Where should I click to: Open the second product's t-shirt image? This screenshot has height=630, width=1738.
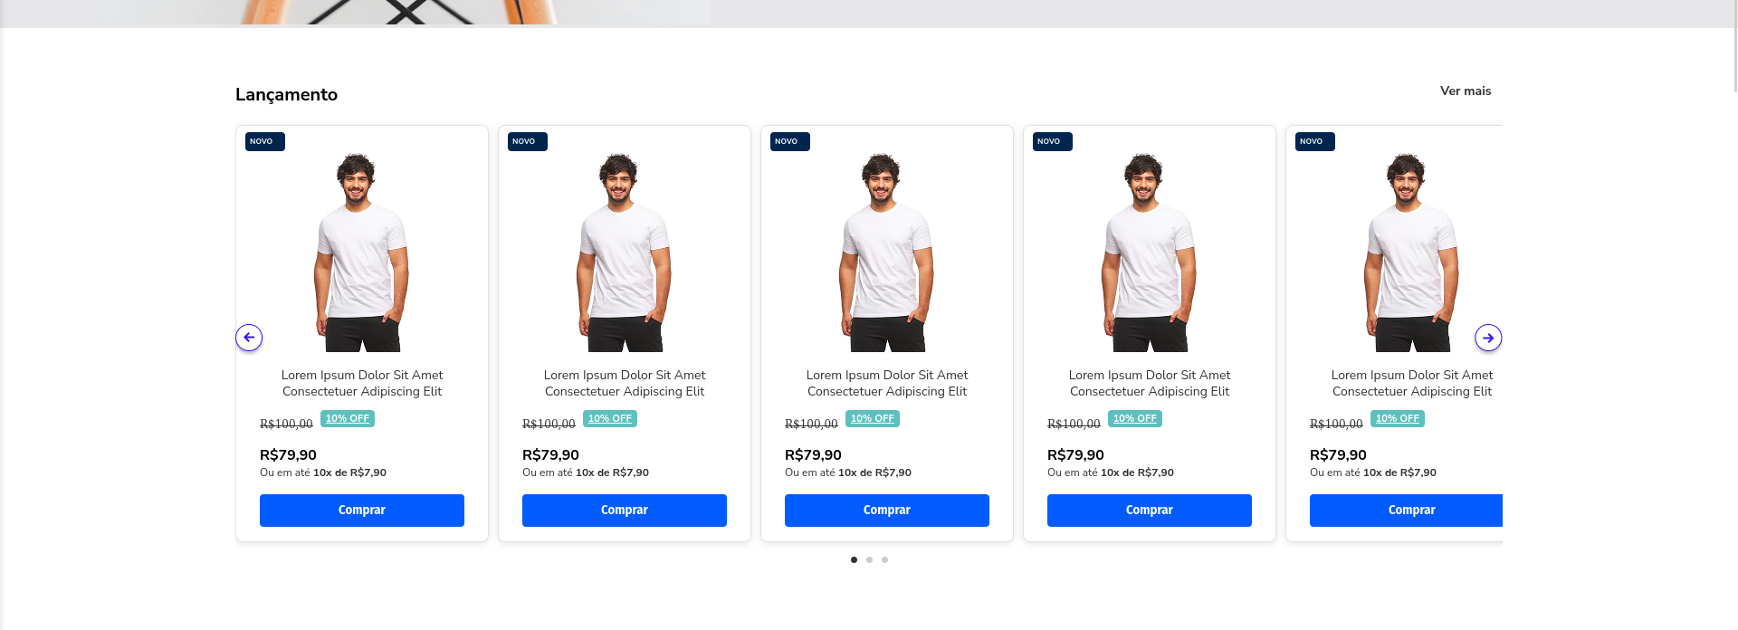[625, 252]
